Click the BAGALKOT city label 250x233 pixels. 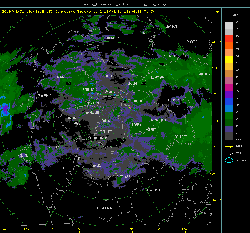(x=111, y=76)
